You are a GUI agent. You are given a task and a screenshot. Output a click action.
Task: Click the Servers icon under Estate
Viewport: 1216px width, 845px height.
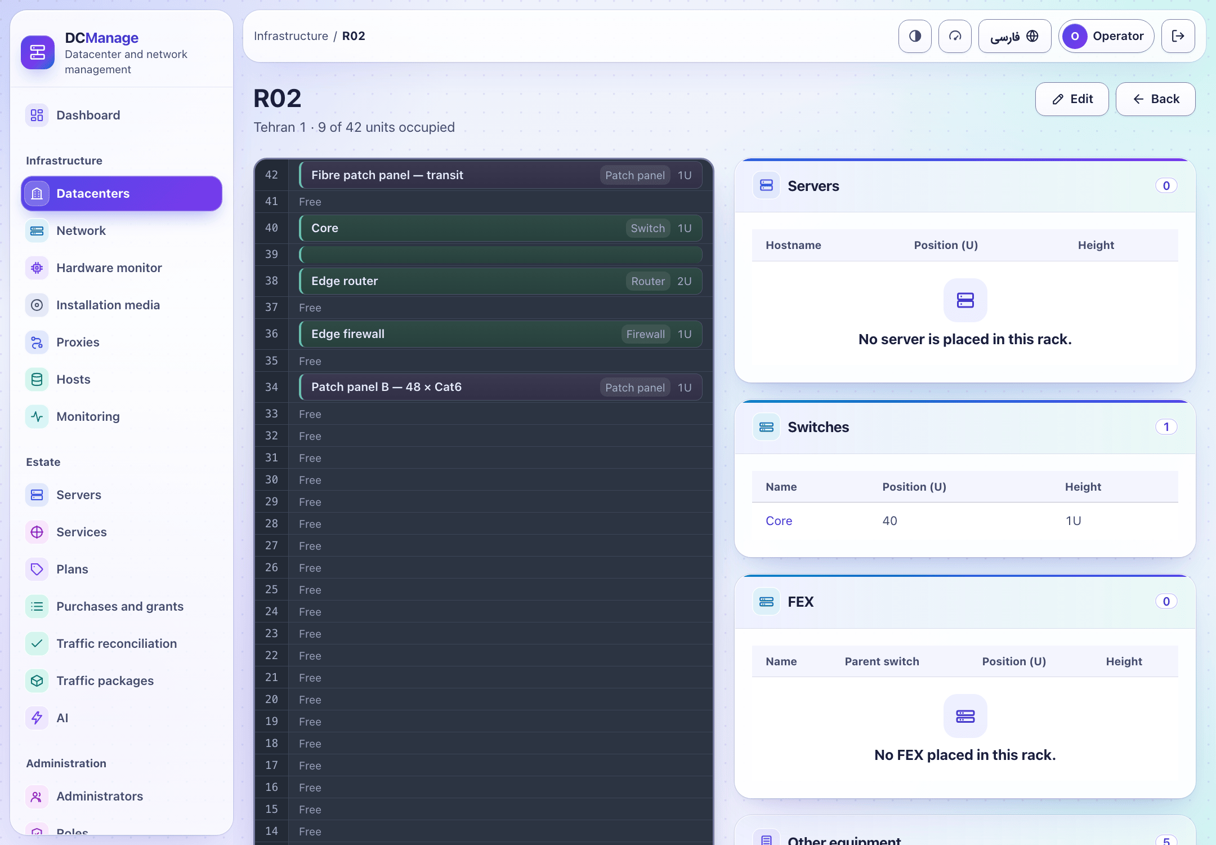click(37, 495)
